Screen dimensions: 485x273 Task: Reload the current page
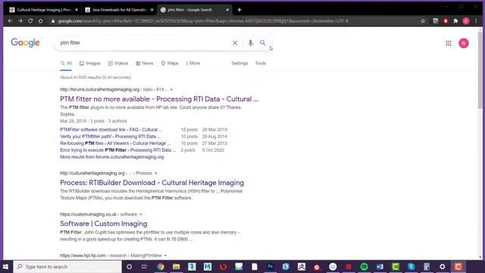[30, 21]
